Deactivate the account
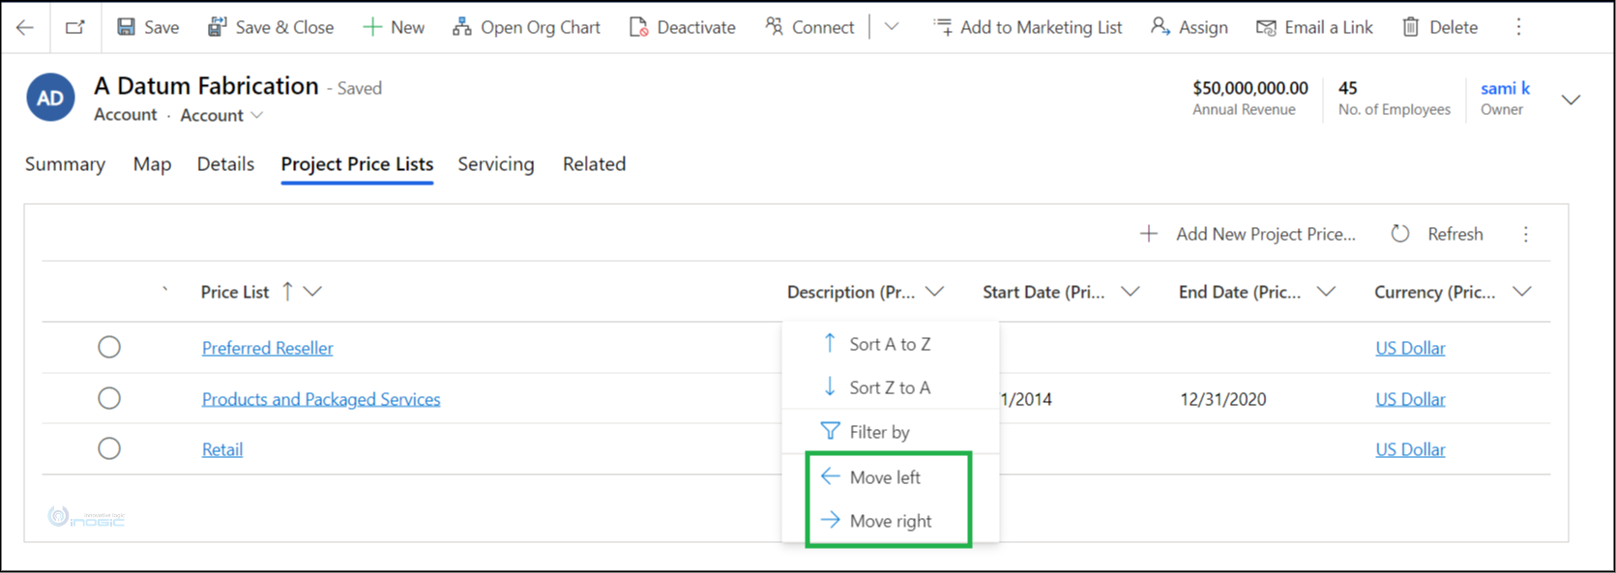Viewport: 1616px width, 573px height. click(x=682, y=27)
